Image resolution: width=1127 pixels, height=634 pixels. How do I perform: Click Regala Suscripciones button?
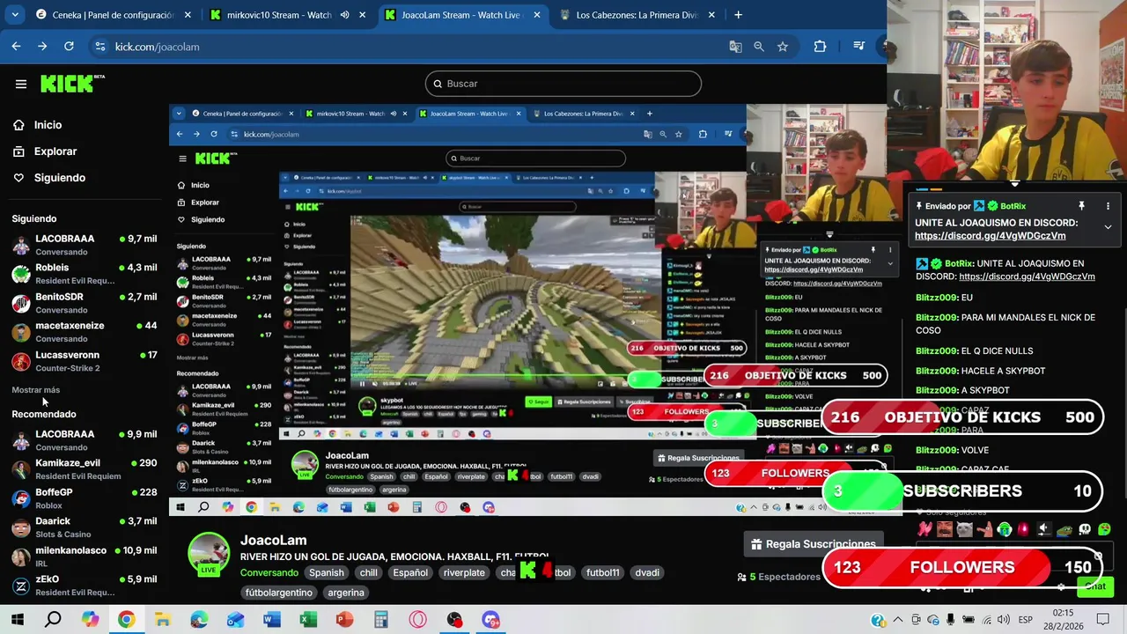coord(813,544)
